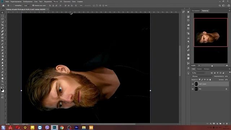
Task: Toggle lock transparent pixels
Action: pyautogui.click(x=200, y=79)
